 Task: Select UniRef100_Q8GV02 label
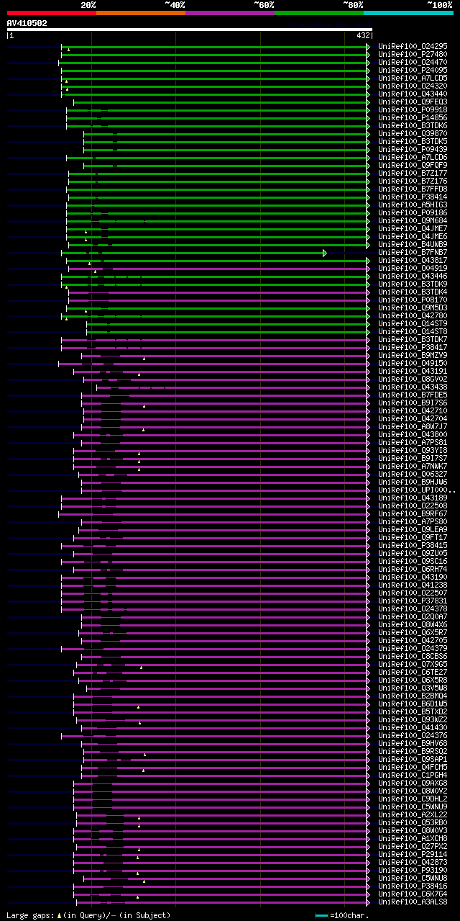tap(412, 379)
